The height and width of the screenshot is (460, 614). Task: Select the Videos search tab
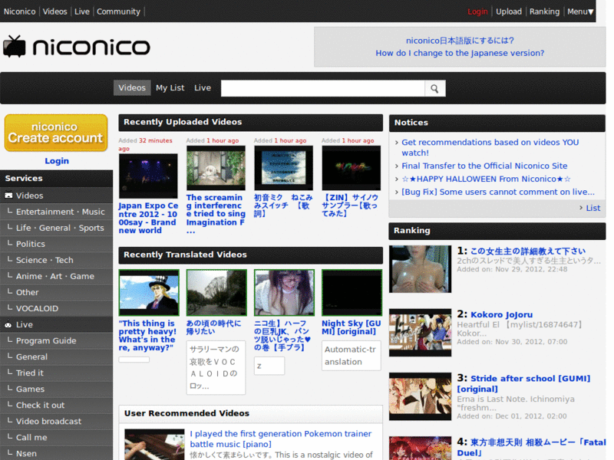132,88
